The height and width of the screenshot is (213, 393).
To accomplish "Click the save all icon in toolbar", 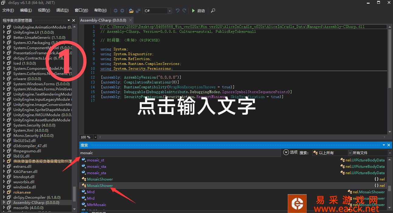I will click(138, 11).
